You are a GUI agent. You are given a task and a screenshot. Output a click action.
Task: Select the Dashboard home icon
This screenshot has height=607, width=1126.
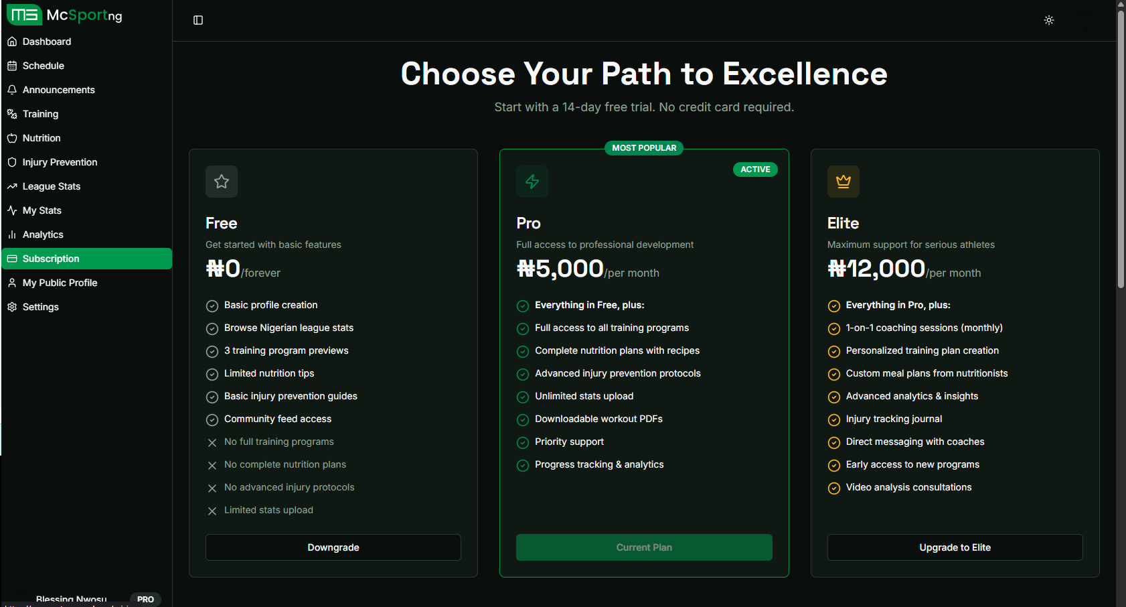tap(12, 42)
